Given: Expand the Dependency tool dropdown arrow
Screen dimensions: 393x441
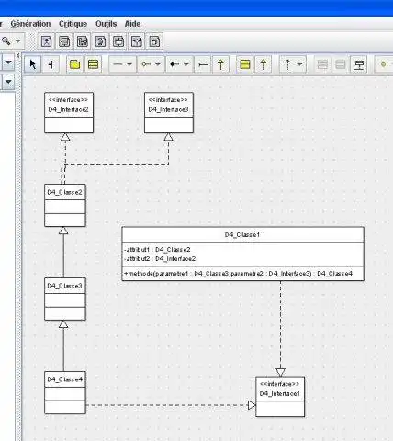Looking at the screenshot, I should tap(299, 64).
